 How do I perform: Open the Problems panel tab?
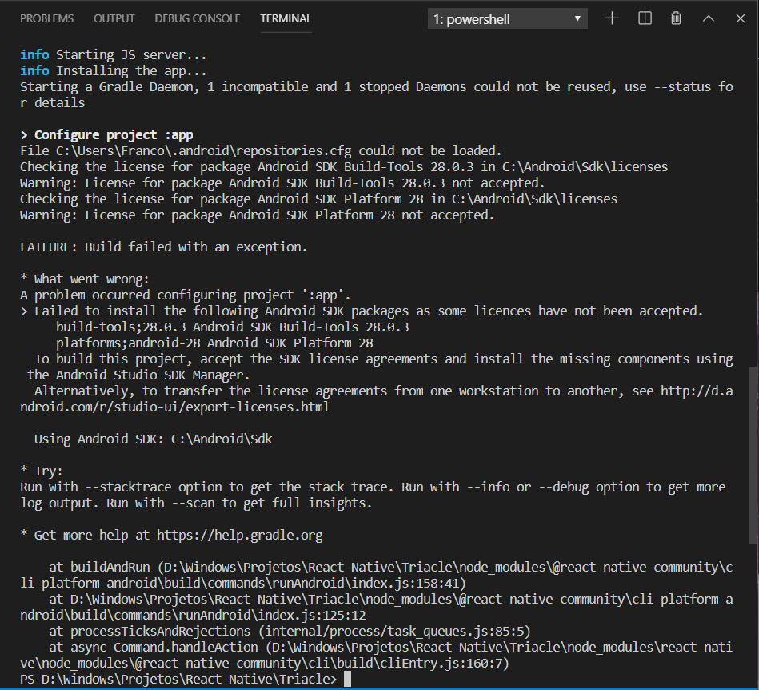point(46,18)
